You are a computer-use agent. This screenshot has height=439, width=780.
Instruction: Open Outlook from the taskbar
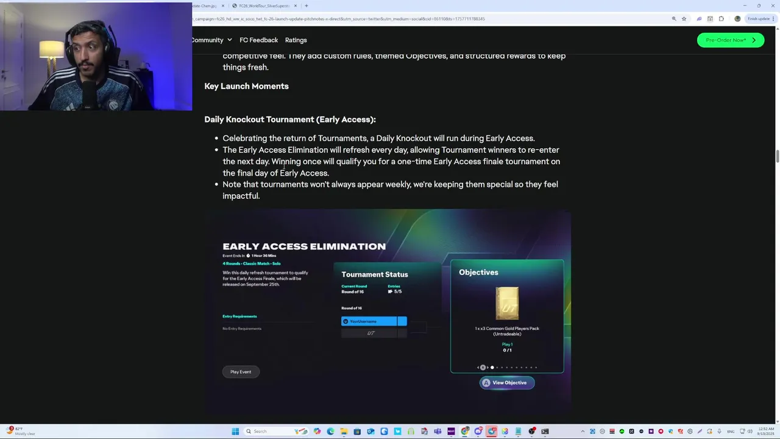370,431
